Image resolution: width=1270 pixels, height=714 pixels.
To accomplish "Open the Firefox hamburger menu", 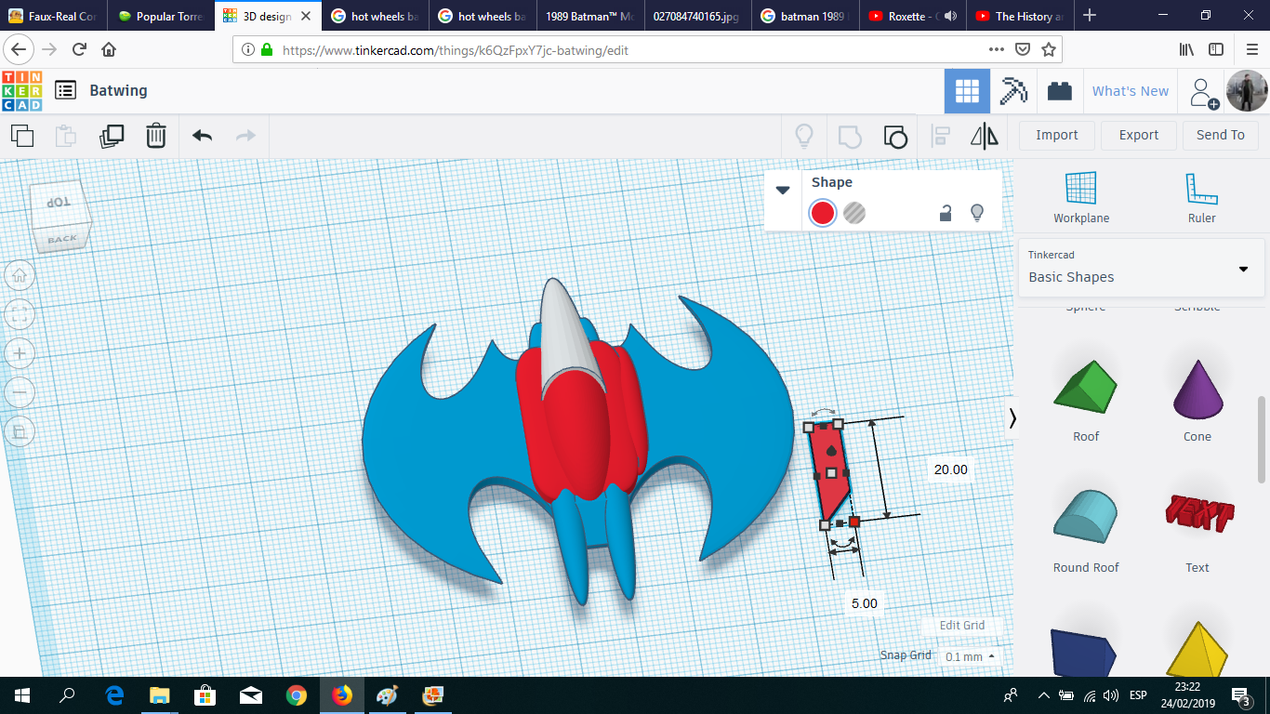I will point(1251,49).
